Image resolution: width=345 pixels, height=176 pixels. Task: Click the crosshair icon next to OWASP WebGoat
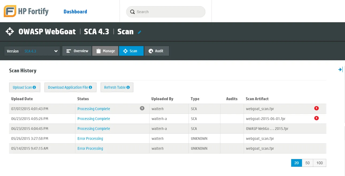pos(10,31)
